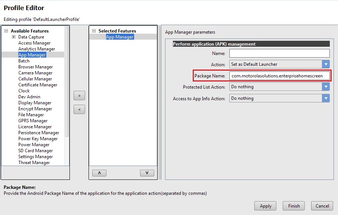338x215 pixels.
Task: Select Browser Manager in Available Features
Action: pyautogui.click(x=35, y=67)
